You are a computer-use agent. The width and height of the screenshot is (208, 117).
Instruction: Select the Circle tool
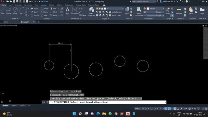(x=15, y=11)
